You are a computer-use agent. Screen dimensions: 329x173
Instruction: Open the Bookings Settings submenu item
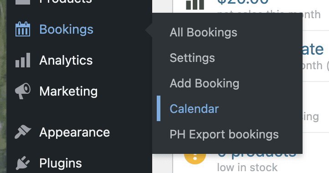(x=192, y=58)
